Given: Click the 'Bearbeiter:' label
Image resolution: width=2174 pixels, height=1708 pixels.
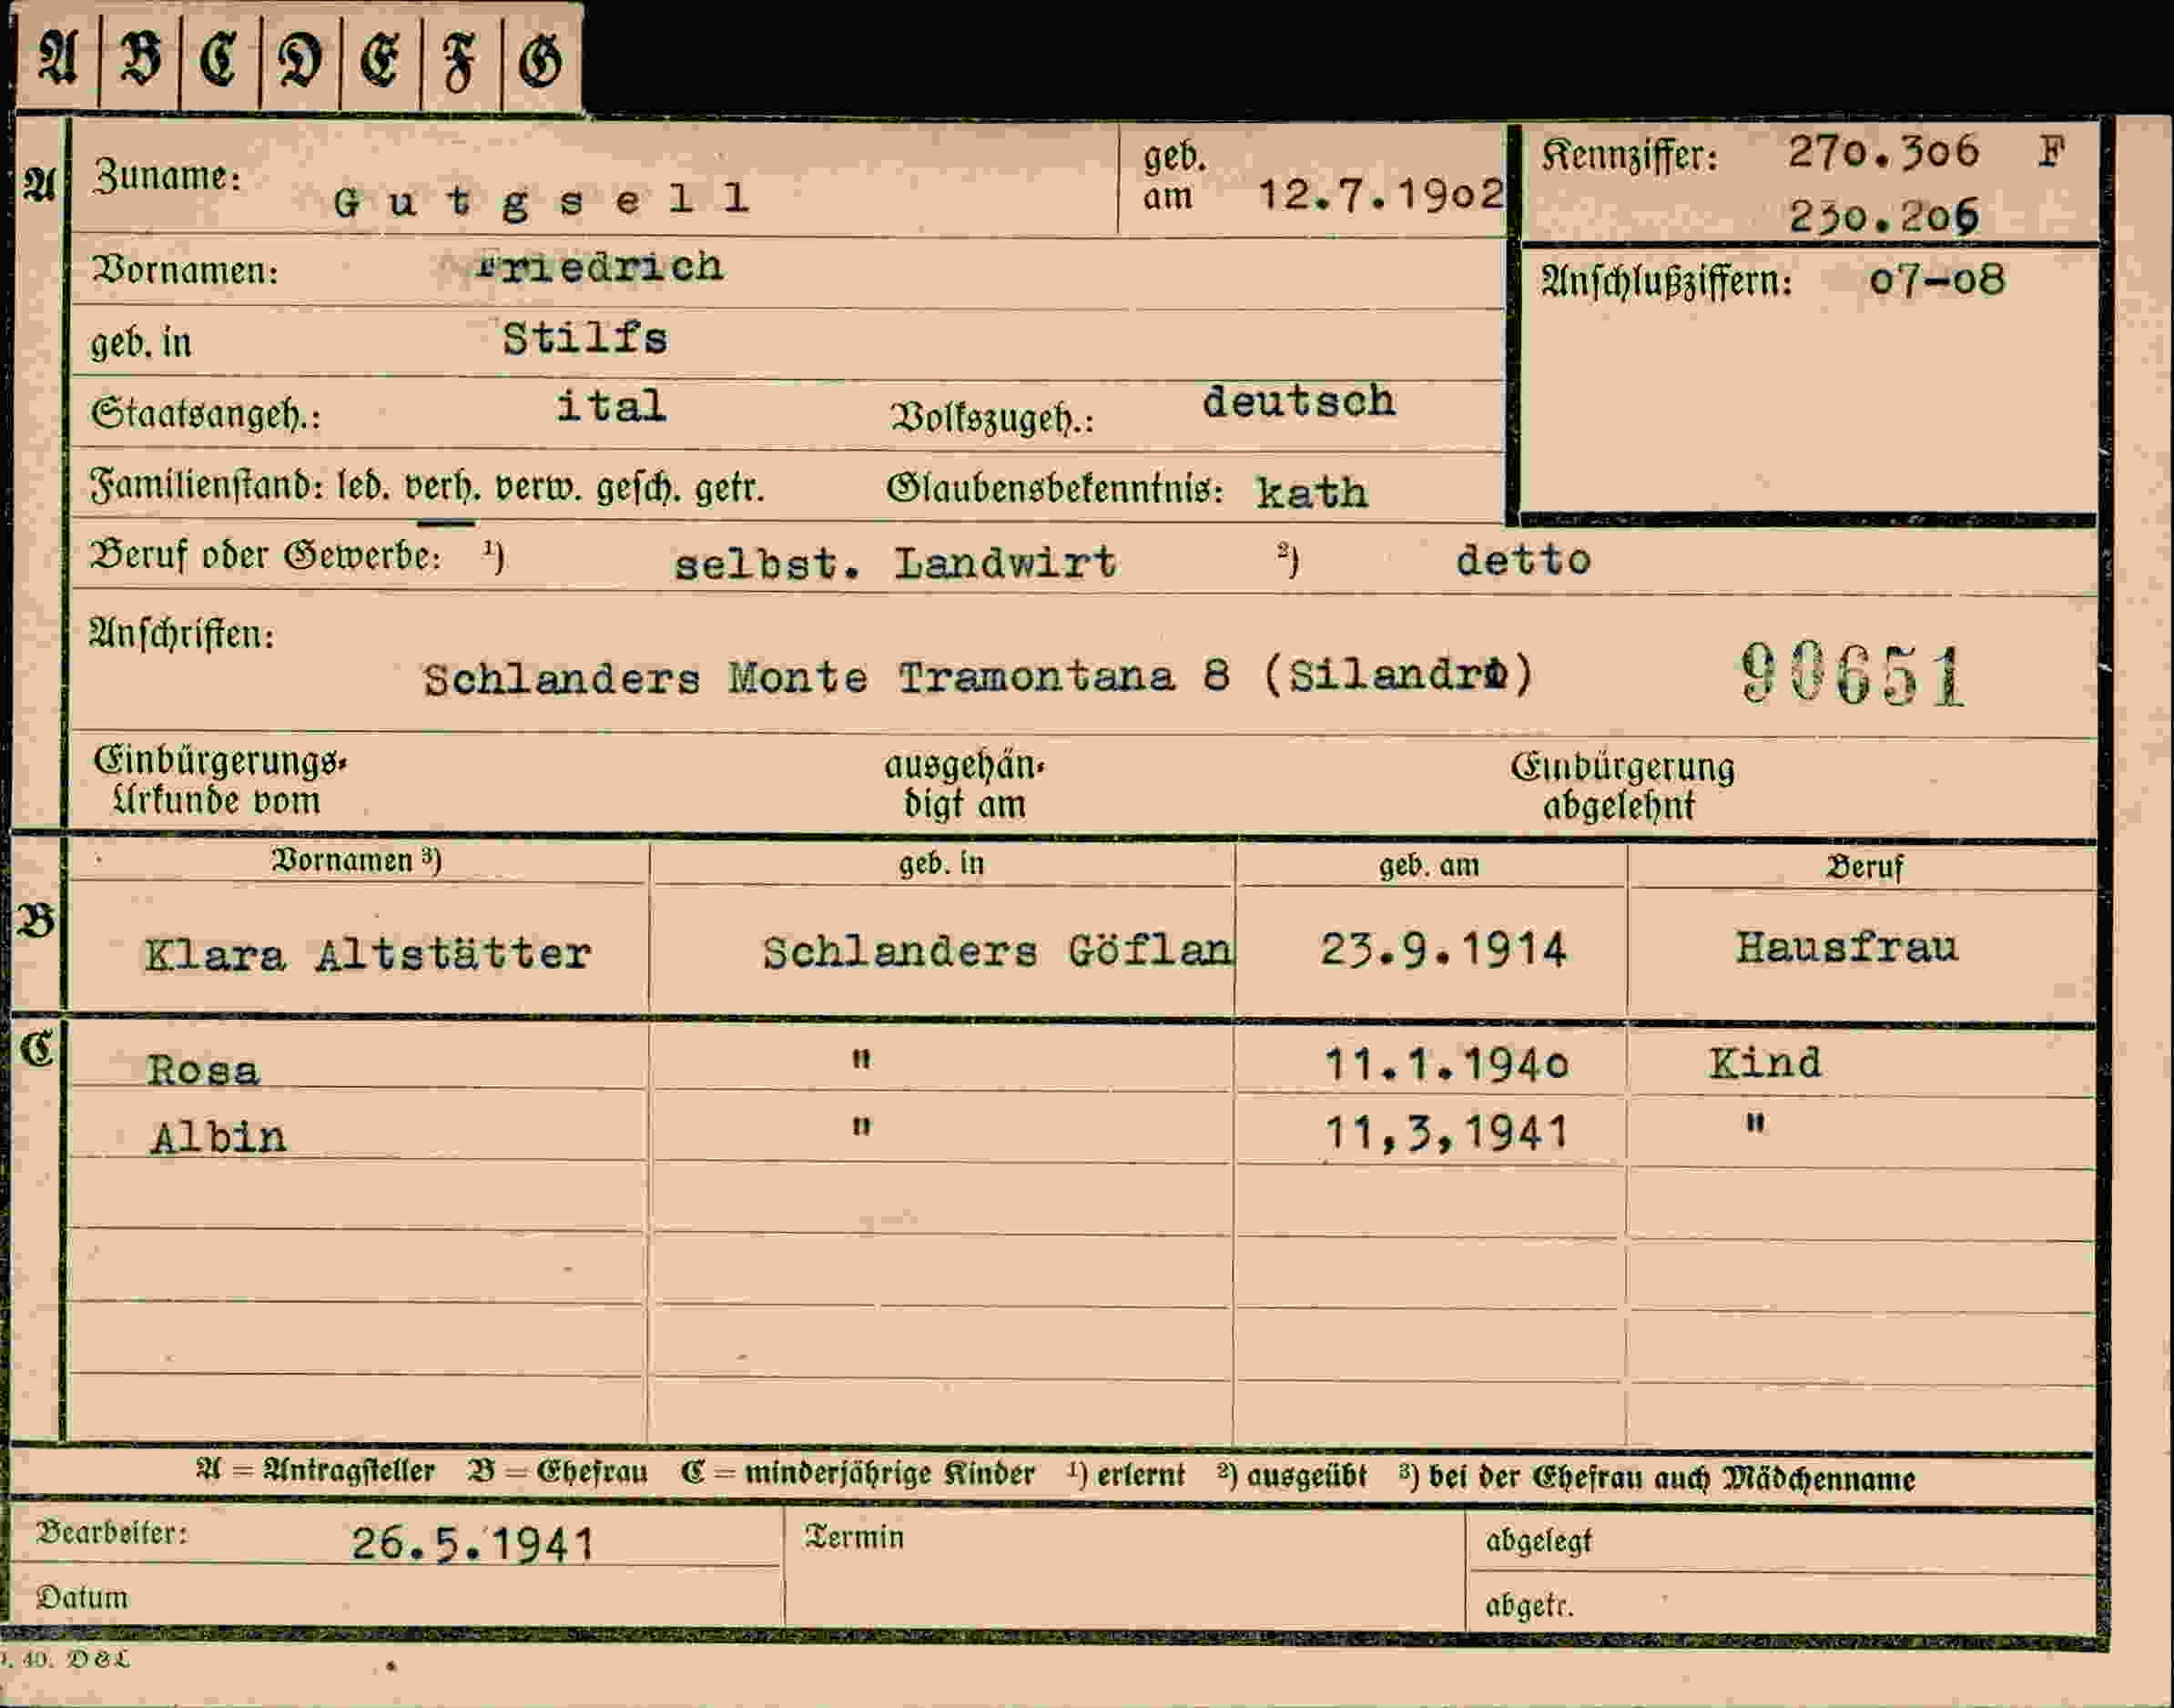Looking at the screenshot, I should [112, 1533].
